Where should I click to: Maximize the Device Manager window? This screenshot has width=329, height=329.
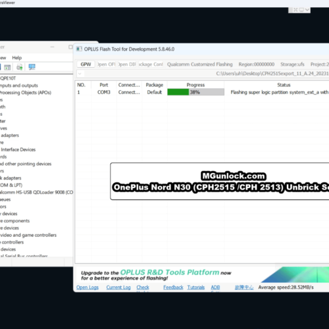tap(70, 47)
